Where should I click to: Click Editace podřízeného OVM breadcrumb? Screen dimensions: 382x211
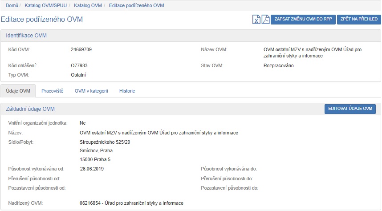point(136,5)
